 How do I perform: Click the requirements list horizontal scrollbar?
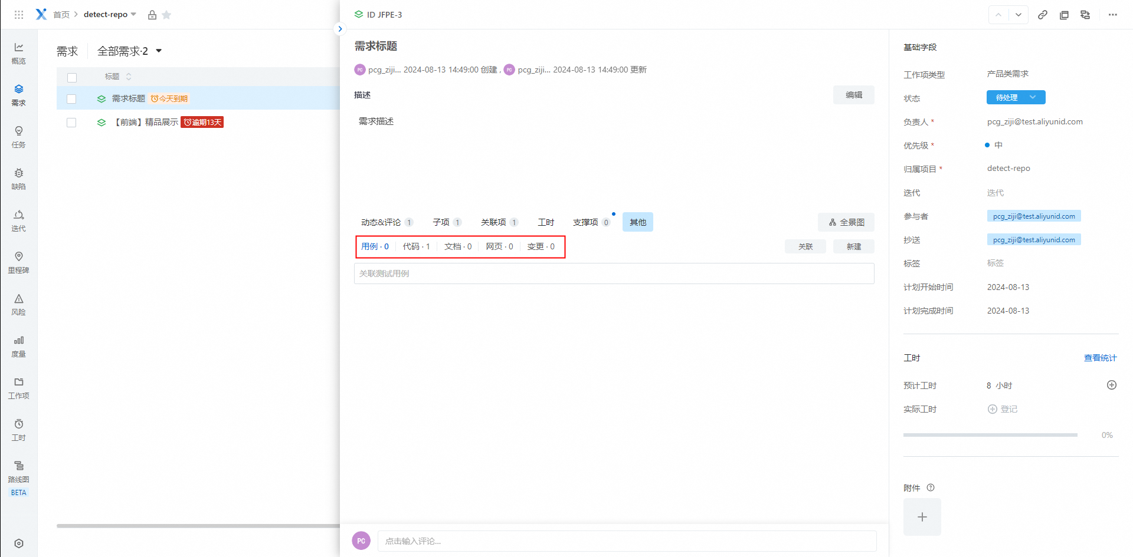point(198,526)
